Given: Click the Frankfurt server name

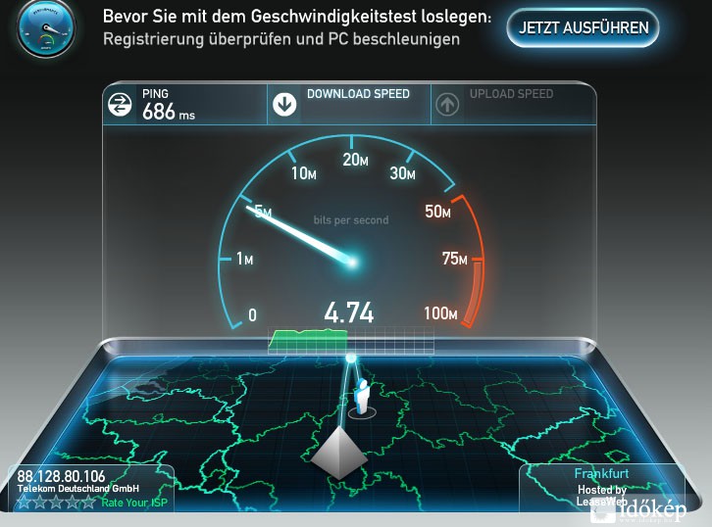Looking at the screenshot, I should 601,473.
